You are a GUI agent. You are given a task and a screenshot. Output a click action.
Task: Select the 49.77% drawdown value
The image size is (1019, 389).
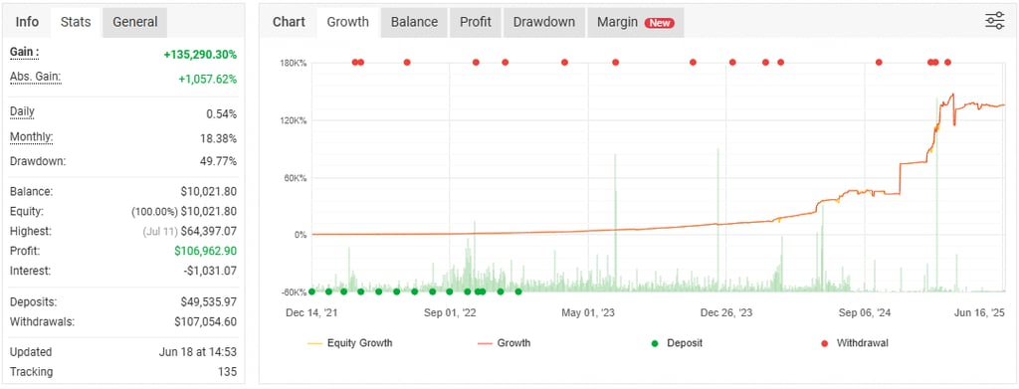[219, 161]
